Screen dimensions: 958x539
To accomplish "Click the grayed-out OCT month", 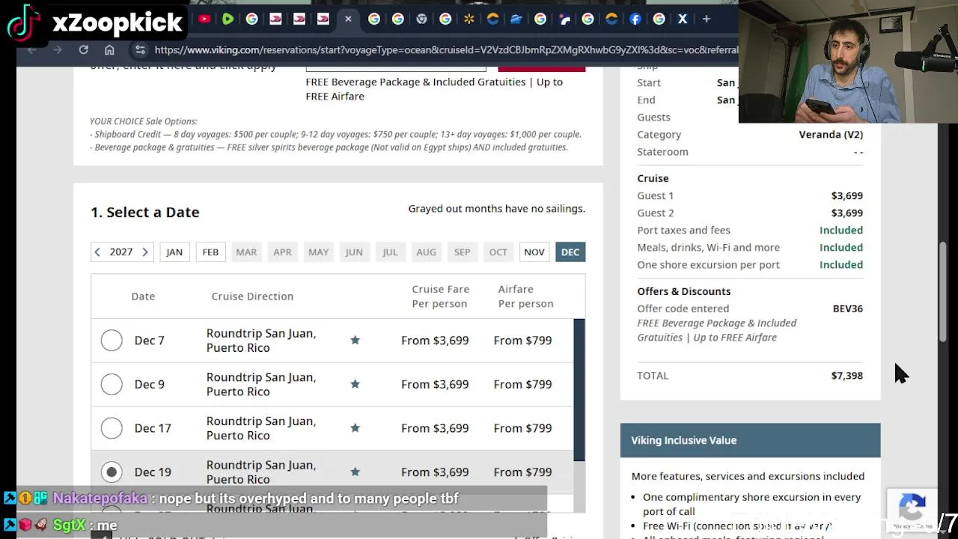I will [498, 252].
